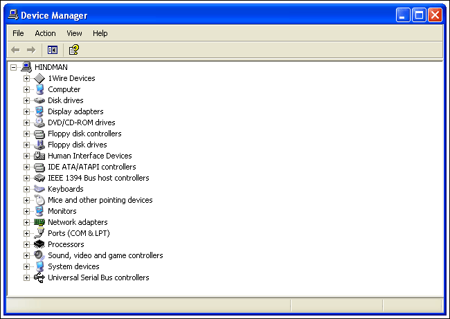Select the IEEE 1394 Bus host controllers item
Screen dimensions: 450x319
tap(98, 178)
